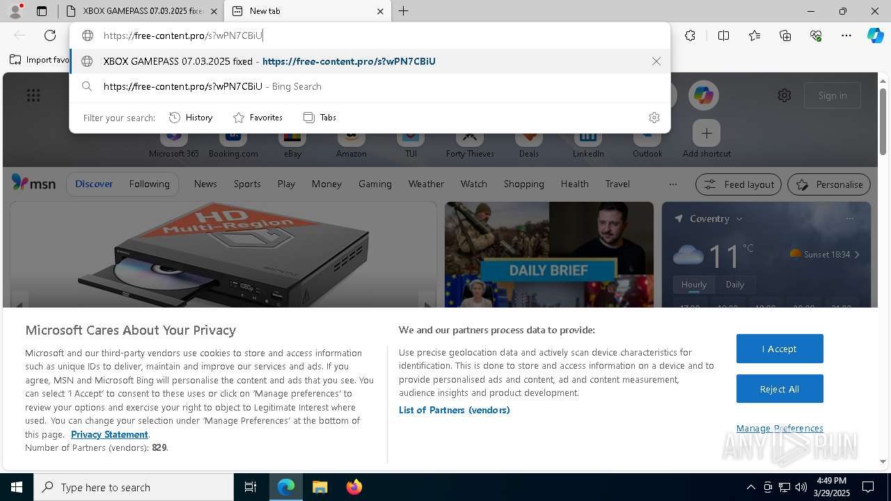Open the Weather category
Screen dimensions: 891x501
click(426, 184)
